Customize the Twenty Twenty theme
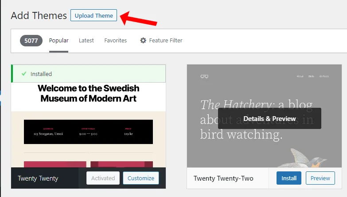Screen dimensions: 347x197 (x=141, y=178)
